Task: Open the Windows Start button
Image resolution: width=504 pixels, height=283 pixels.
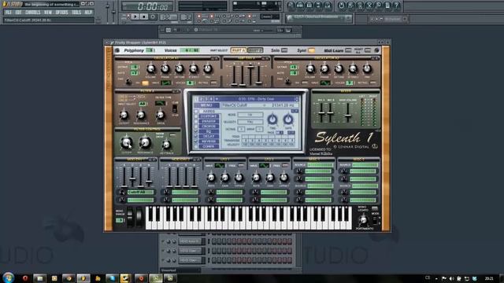Action: (x=8, y=277)
